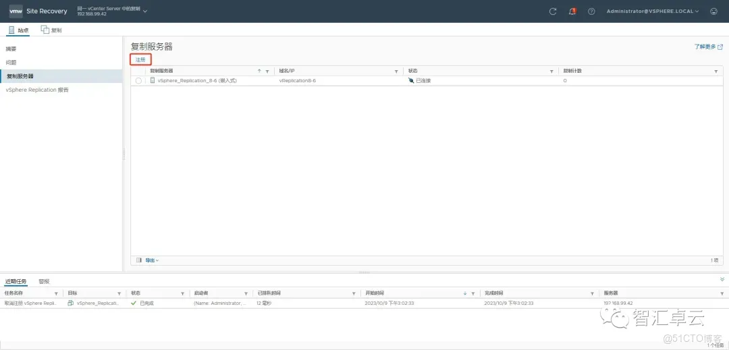729x350 pixels.
Task: Click the 已完成 green checkmark icon
Action: click(134, 303)
